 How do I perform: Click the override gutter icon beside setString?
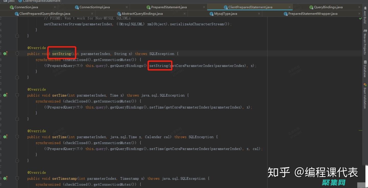tap(5, 54)
